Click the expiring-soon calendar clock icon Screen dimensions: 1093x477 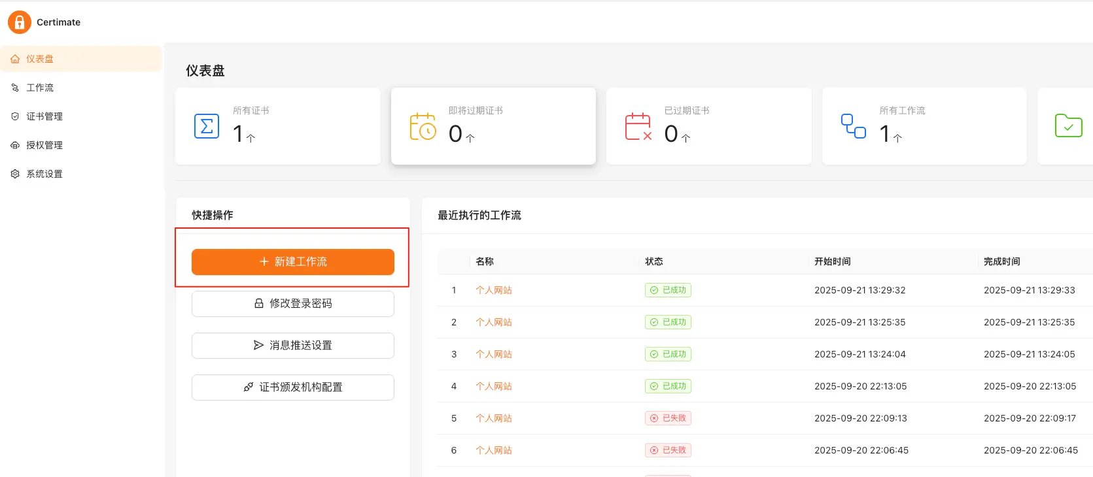tap(423, 127)
